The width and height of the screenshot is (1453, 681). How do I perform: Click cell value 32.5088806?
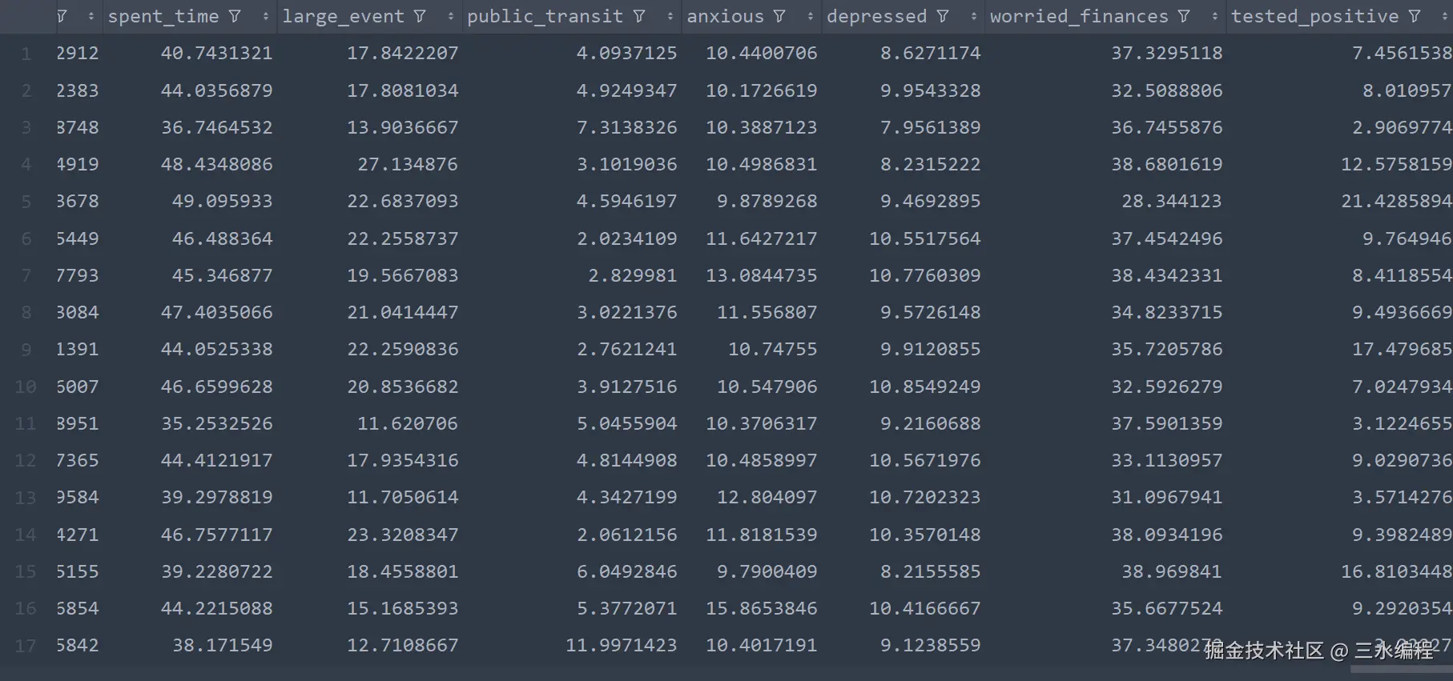[x=1166, y=90]
